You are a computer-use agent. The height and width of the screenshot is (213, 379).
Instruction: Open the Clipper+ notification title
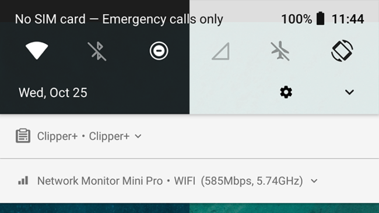tap(57, 136)
